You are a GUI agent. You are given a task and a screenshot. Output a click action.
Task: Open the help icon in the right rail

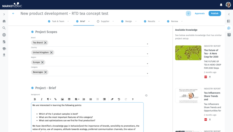229,35
